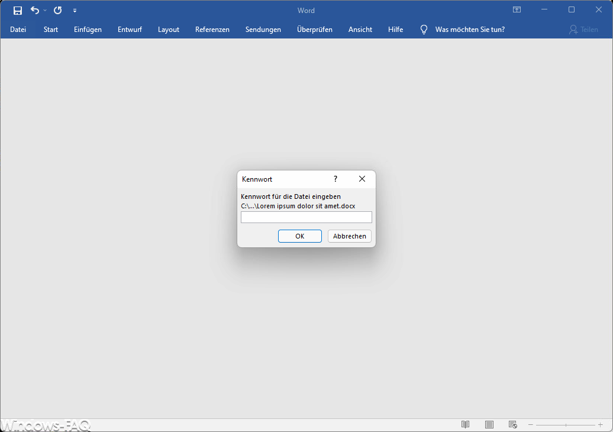Select Print Layout view icon
Viewport: 613px width, 432px height.
point(489,424)
